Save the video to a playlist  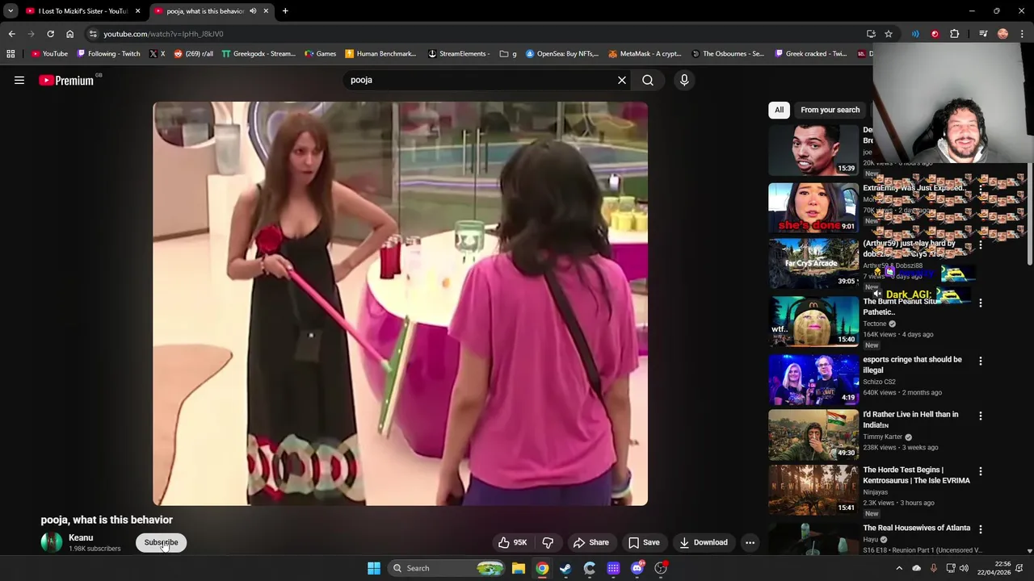(x=644, y=542)
